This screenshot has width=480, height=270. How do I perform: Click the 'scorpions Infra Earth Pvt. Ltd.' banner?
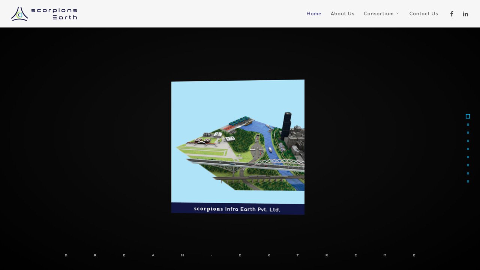tap(237, 209)
